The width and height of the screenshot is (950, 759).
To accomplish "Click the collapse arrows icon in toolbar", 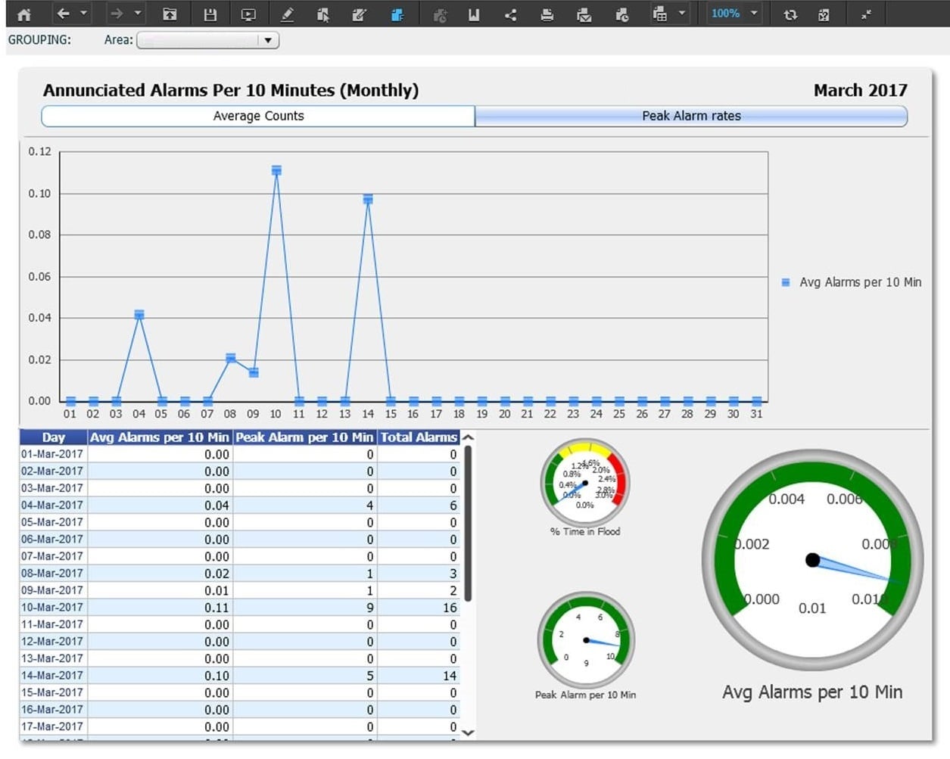I will point(866,14).
